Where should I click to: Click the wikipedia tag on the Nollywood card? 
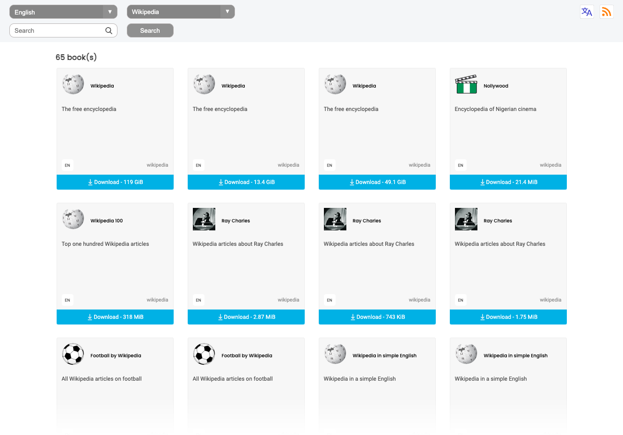[x=550, y=165]
